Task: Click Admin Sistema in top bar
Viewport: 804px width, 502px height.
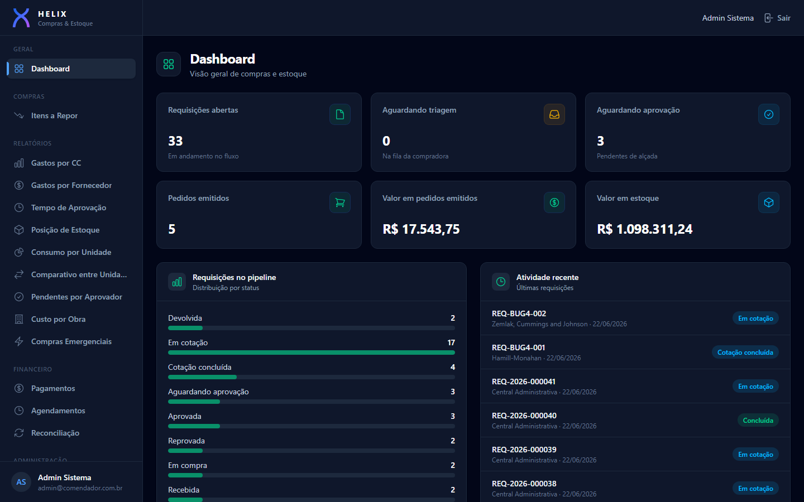Action: pos(728,18)
